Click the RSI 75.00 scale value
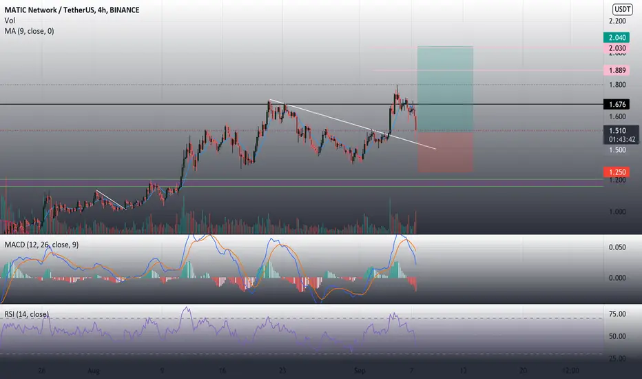642x379 pixels. click(617, 314)
